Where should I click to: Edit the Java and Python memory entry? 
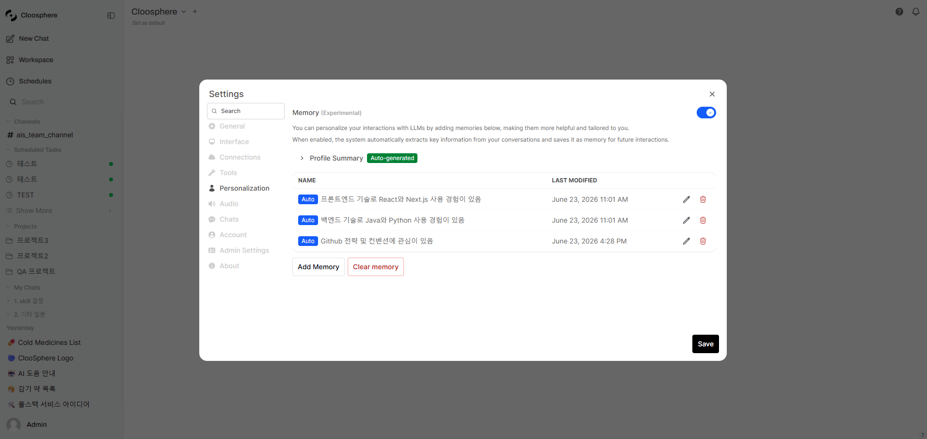coord(687,220)
